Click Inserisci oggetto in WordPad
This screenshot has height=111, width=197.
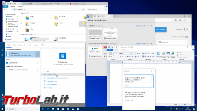point(173,55)
